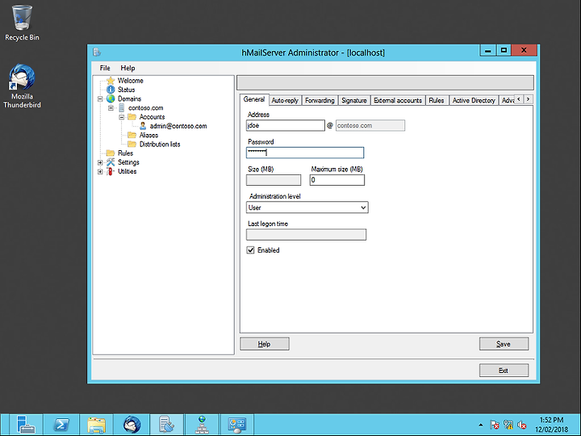Collapse the Accounts tree node
The height and width of the screenshot is (436, 581).
point(122,117)
